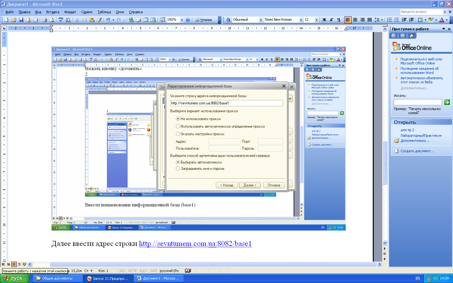
Task: Click the Permission icon on the toolbar
Action: tap(28, 20)
